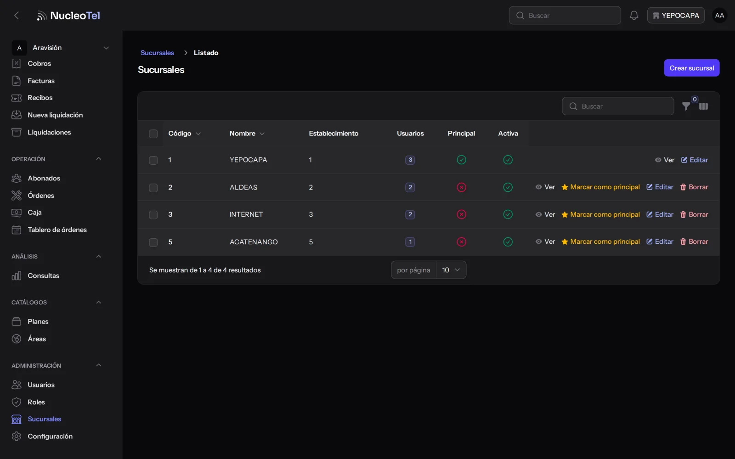
Task: Check the ALDEAS row checkbox
Action: [153, 188]
